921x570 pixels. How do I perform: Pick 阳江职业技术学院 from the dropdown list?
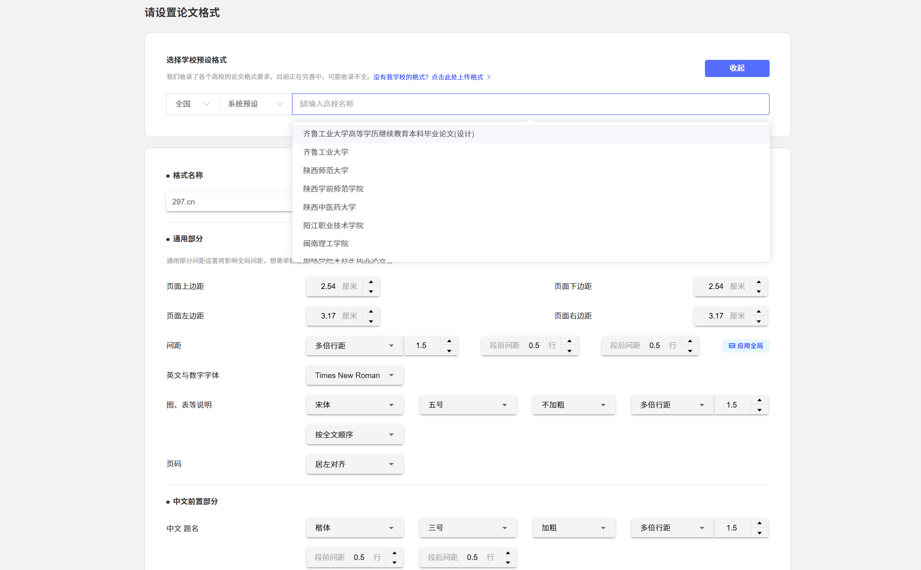(x=333, y=226)
